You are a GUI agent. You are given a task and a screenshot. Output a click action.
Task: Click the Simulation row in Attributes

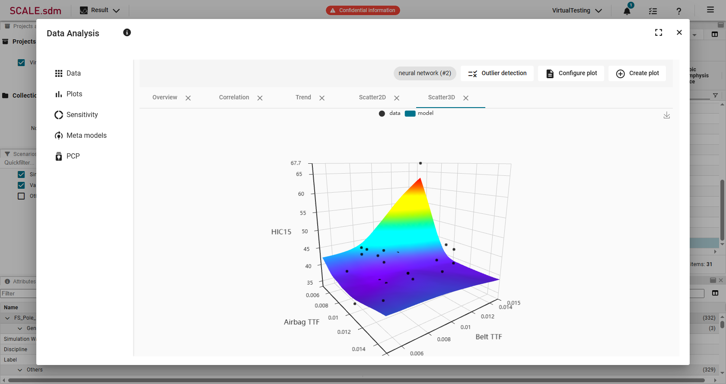click(x=18, y=339)
